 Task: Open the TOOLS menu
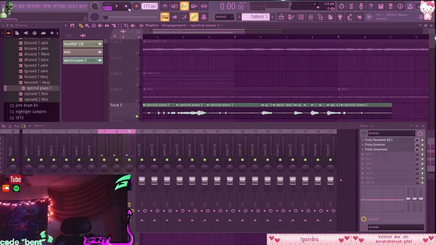pyautogui.click(x=73, y=6)
